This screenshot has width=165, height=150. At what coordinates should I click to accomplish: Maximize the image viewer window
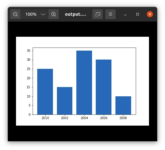138,14
